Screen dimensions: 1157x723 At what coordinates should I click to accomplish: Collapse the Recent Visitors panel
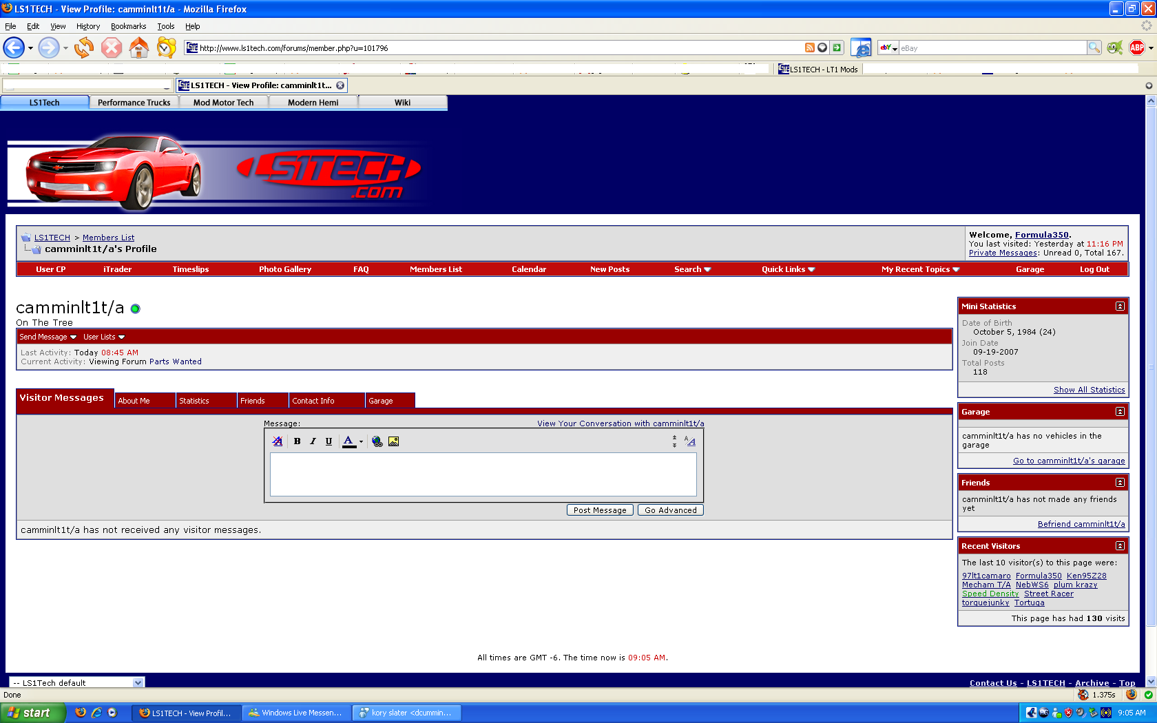coord(1120,546)
